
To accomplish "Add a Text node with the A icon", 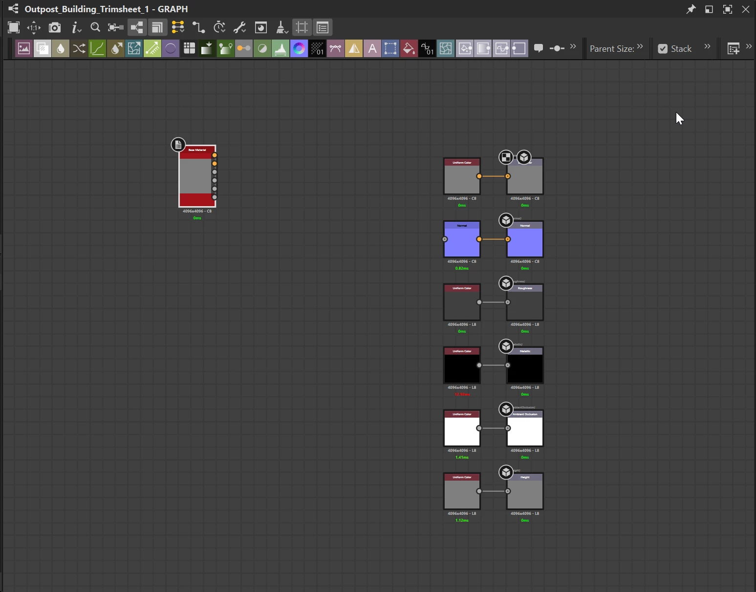I will [x=372, y=48].
